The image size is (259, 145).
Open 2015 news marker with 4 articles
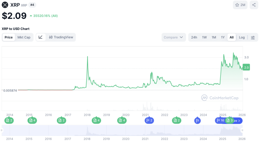point(32,120)
